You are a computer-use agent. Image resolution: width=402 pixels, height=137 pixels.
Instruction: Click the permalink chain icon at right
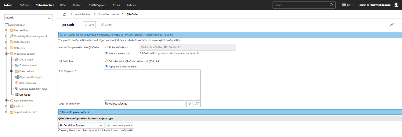[x=392, y=25]
